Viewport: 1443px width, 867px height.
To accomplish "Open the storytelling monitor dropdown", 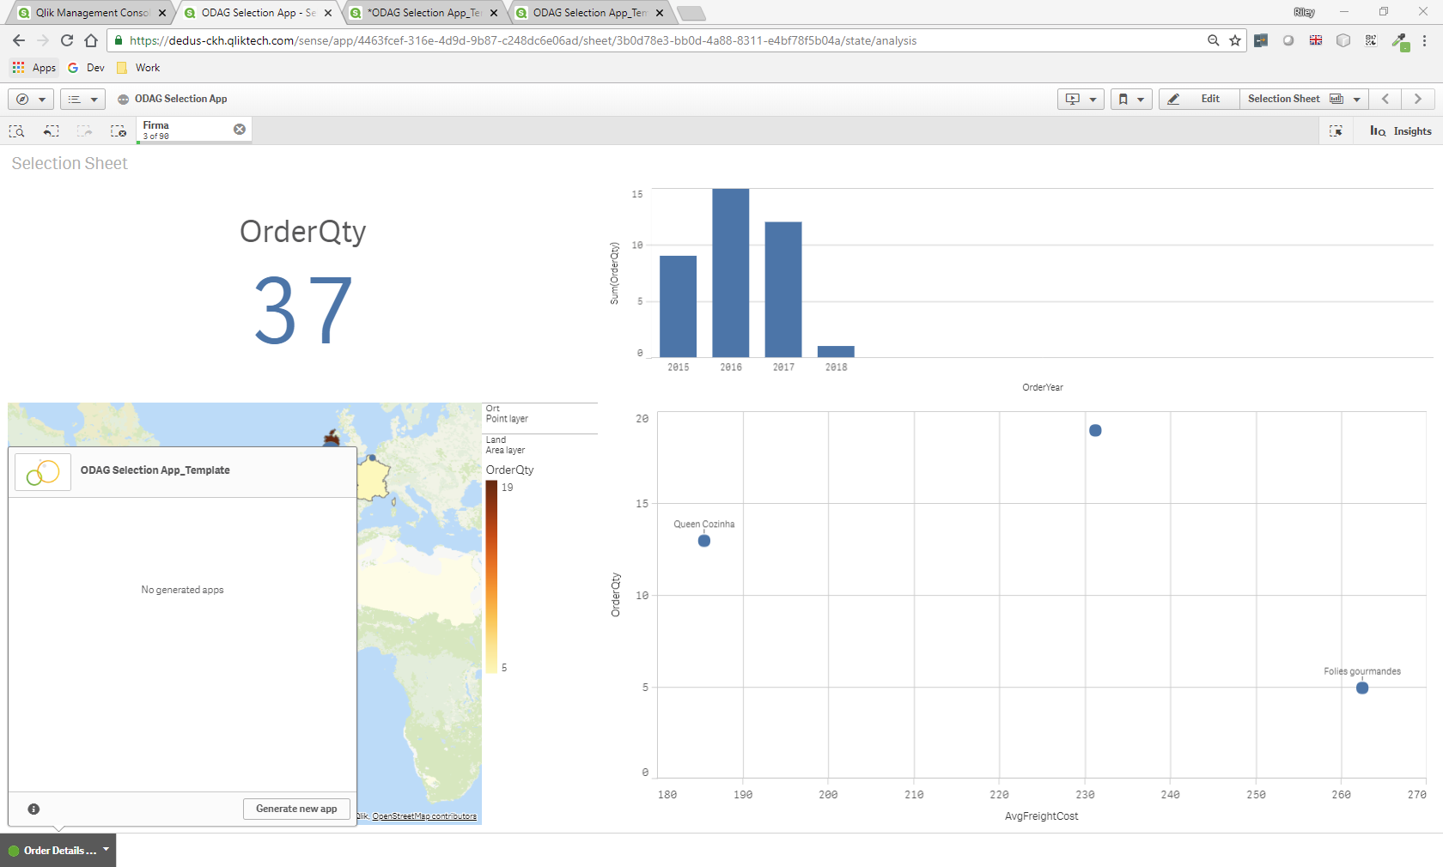I will pyautogui.click(x=1081, y=99).
